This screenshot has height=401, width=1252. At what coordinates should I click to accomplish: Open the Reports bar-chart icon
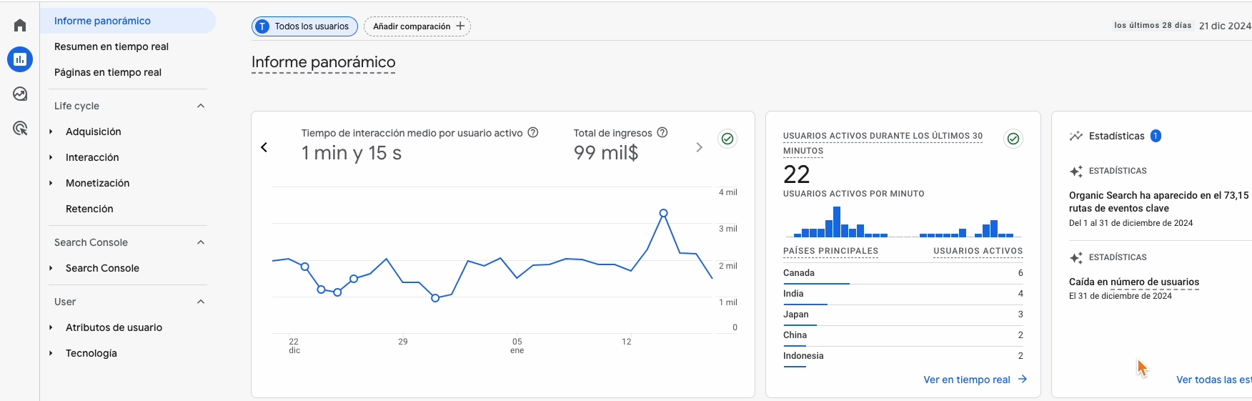20,59
